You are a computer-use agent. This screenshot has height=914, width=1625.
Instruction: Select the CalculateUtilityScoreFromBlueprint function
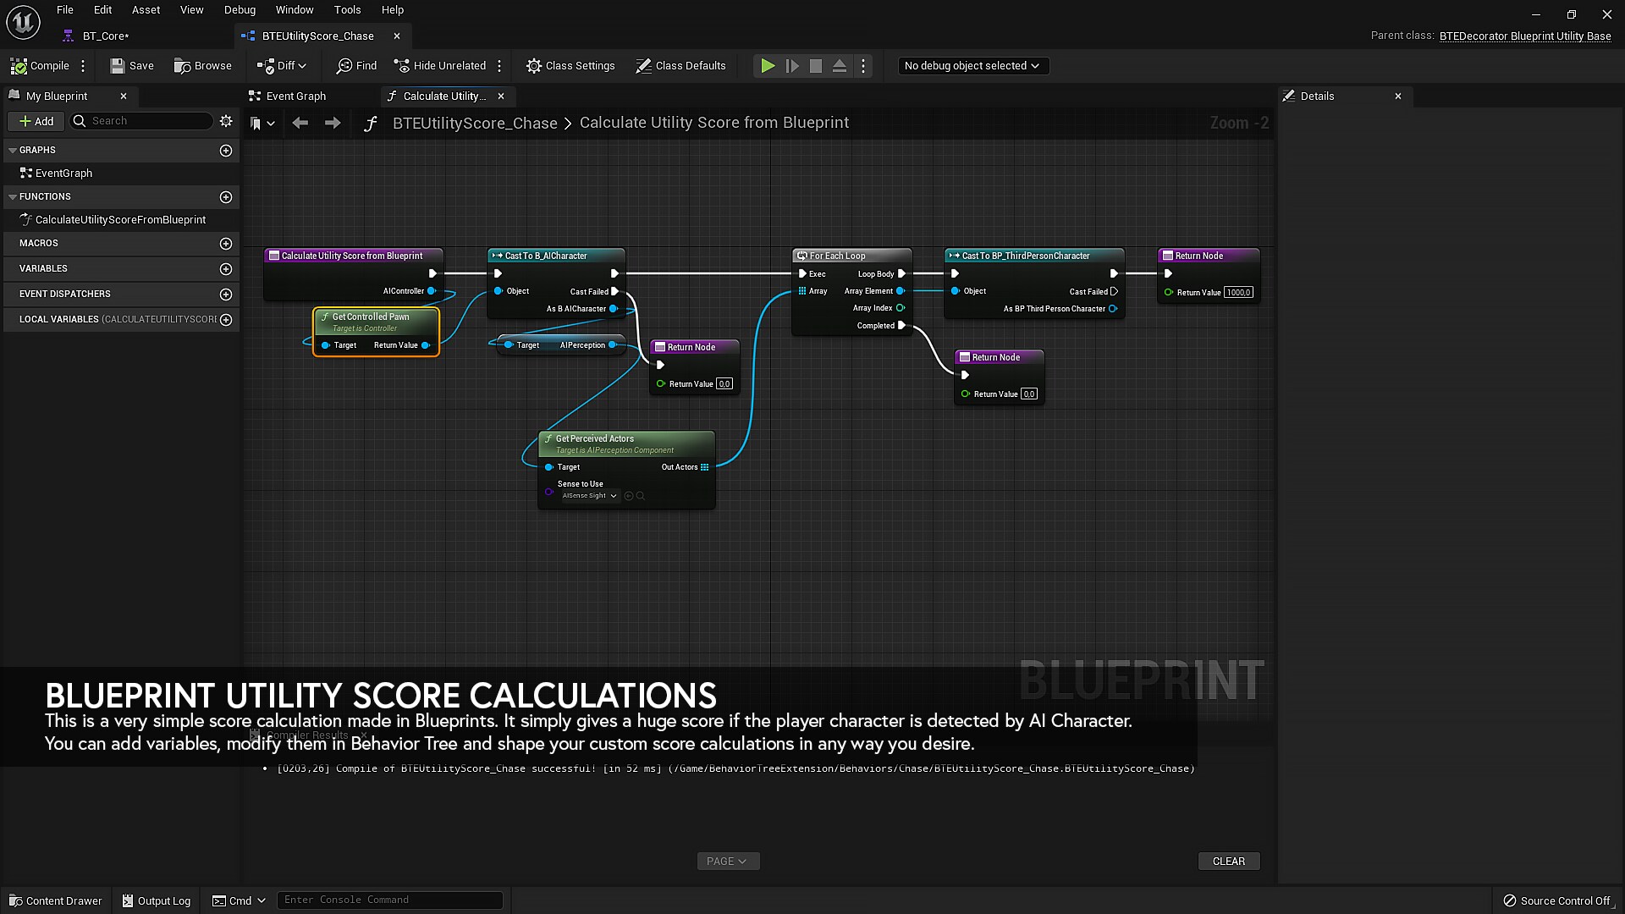click(118, 219)
